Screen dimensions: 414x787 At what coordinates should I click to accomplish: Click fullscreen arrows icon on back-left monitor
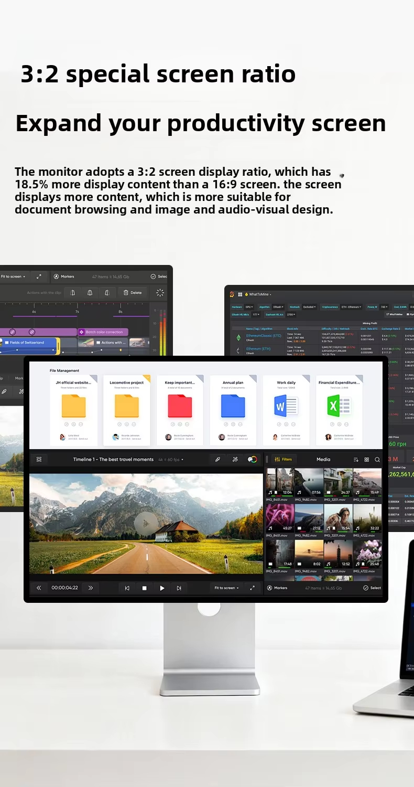pos(39,276)
